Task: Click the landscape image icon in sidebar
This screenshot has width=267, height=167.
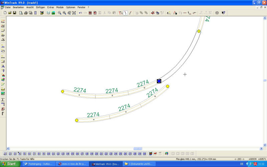Action: (x=3, y=94)
